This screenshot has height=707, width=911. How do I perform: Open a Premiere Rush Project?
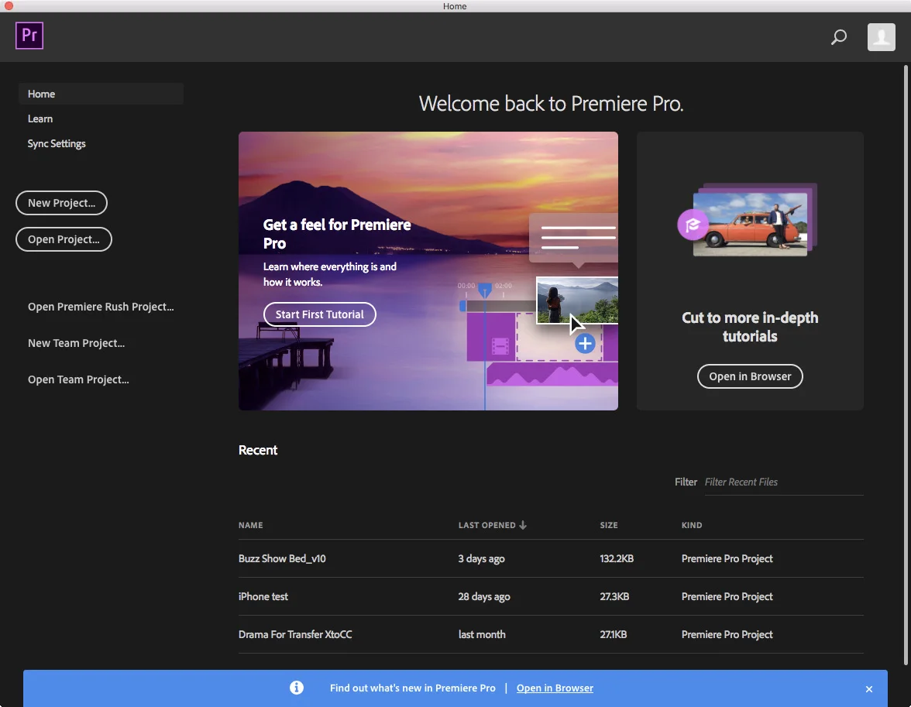[100, 307]
